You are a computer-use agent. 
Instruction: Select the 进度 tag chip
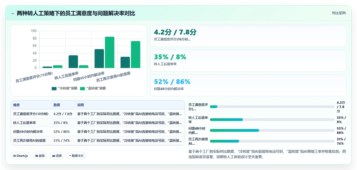57,156
